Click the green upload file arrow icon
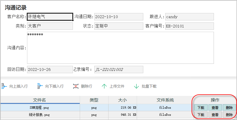Image resolution: width=237 pixels, height=120 pixels. (104, 86)
